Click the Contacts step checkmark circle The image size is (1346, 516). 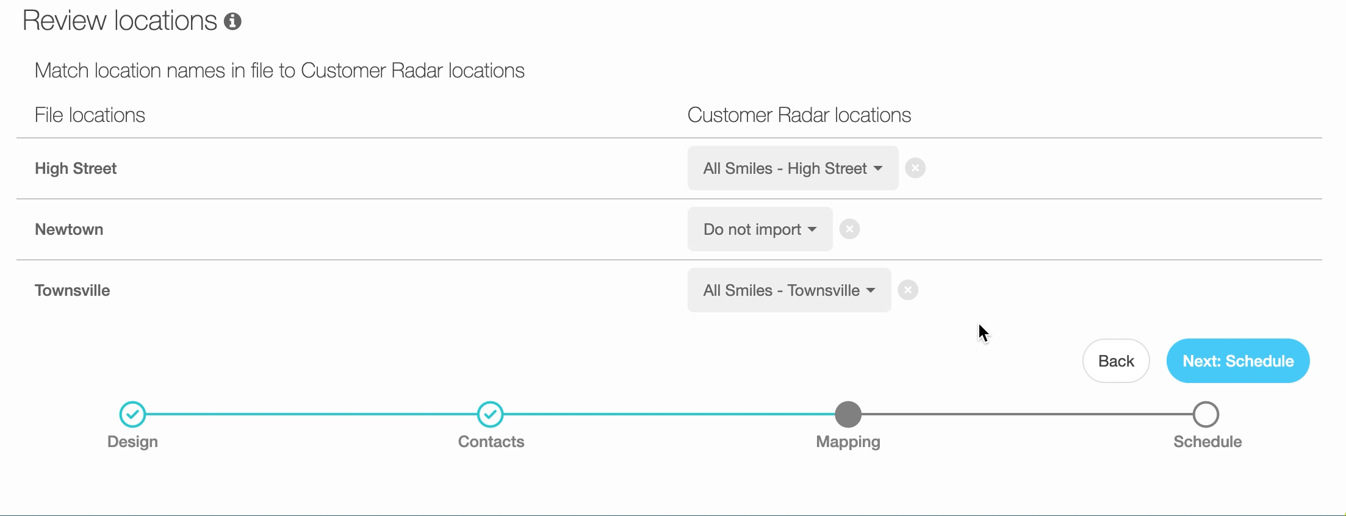[490, 415]
